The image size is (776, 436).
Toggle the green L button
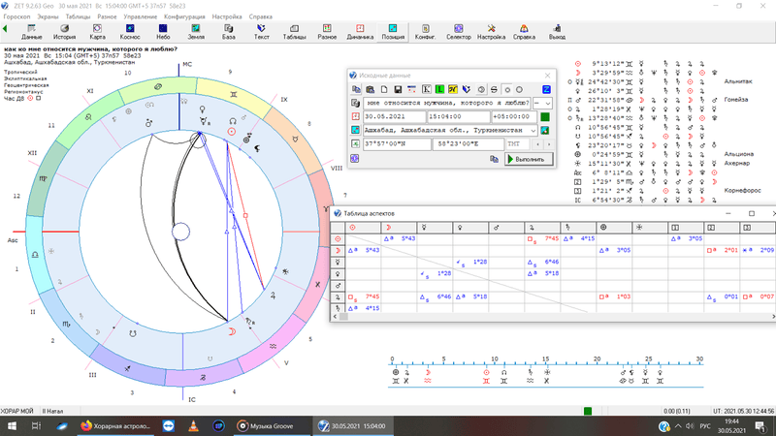(439, 89)
